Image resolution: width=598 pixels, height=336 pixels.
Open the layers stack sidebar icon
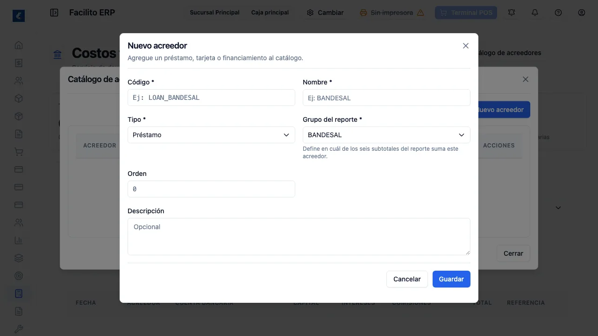(x=19, y=258)
